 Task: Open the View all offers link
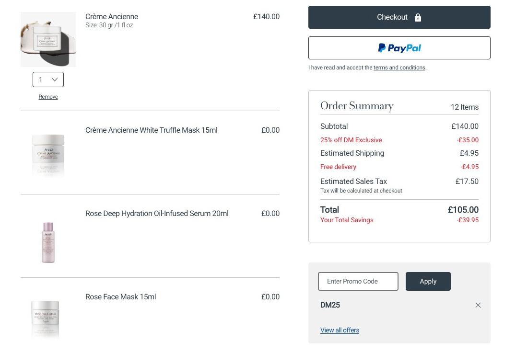pos(340,330)
